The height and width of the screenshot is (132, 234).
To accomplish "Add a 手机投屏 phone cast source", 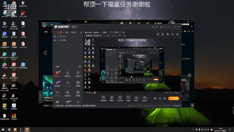I will point(120,99).
